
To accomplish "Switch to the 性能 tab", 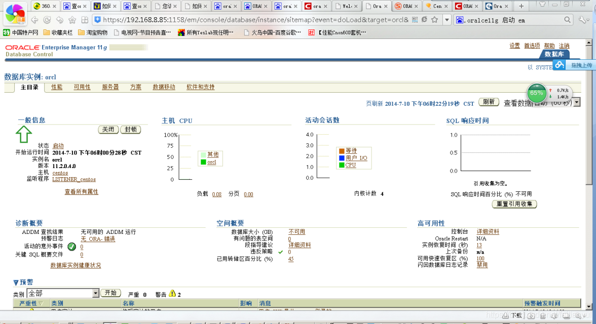I will pos(57,87).
